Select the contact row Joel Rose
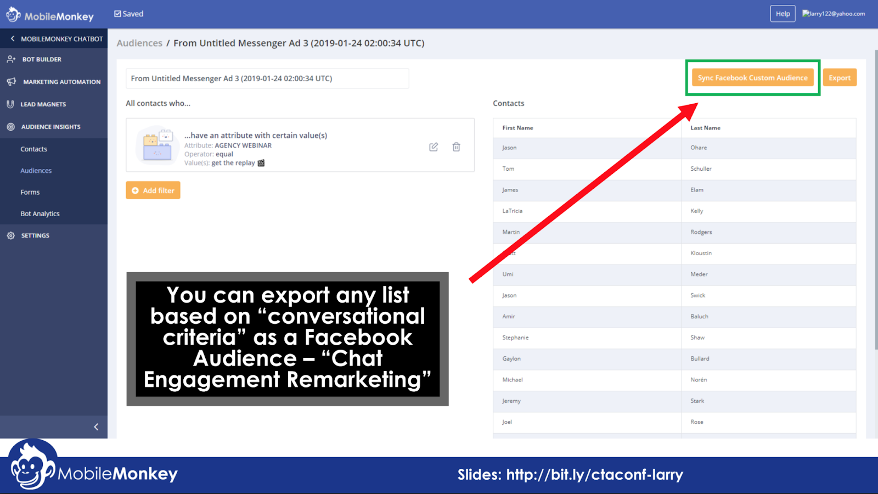This screenshot has width=878, height=494. point(674,423)
